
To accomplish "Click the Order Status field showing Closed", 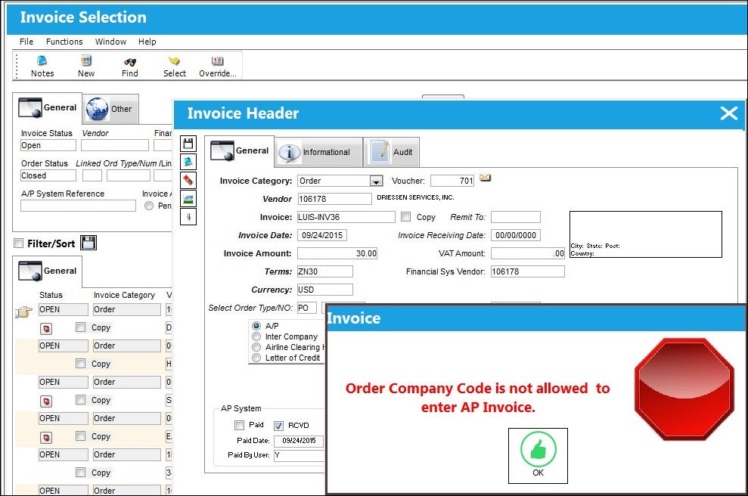I will pyautogui.click(x=48, y=175).
